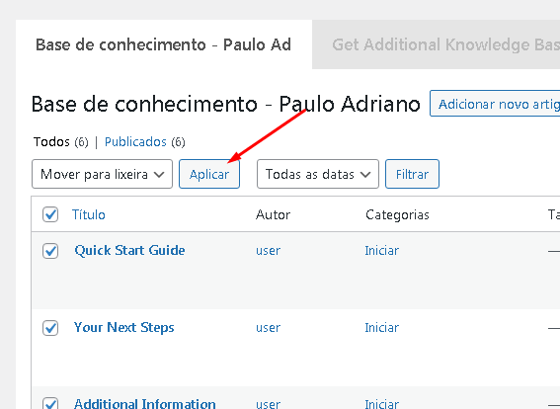Click Adicionar novo artigo button
The height and width of the screenshot is (409, 560).
click(x=495, y=104)
